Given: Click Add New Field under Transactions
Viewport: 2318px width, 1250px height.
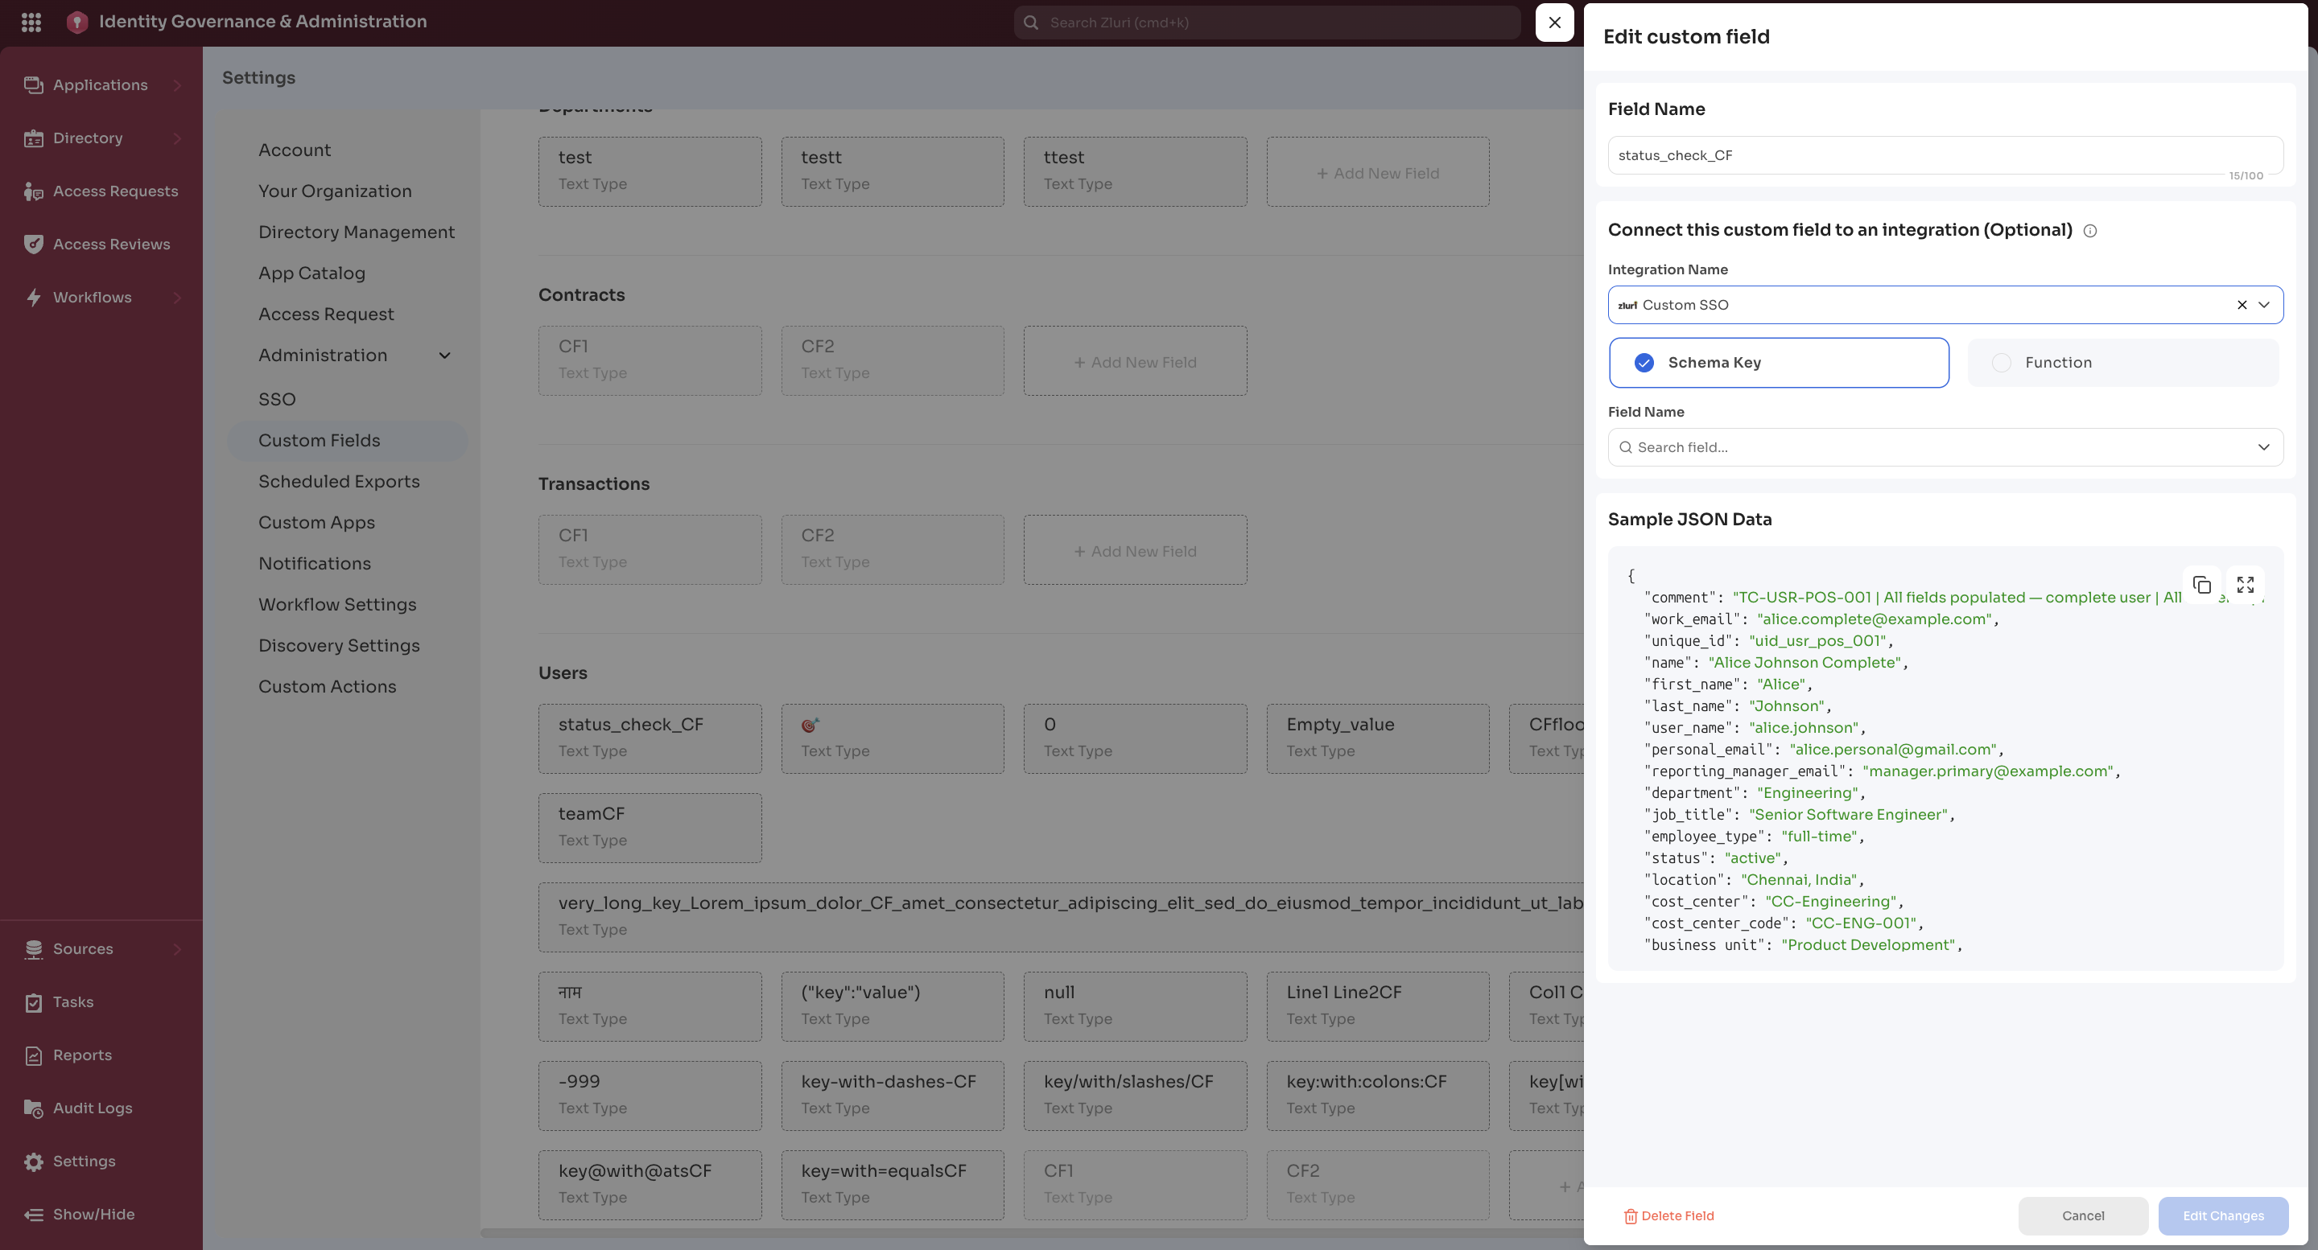Looking at the screenshot, I should (x=1135, y=550).
